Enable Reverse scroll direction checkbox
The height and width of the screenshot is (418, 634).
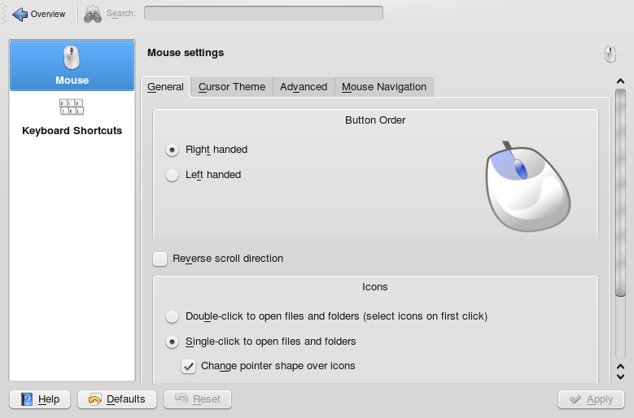[160, 259]
